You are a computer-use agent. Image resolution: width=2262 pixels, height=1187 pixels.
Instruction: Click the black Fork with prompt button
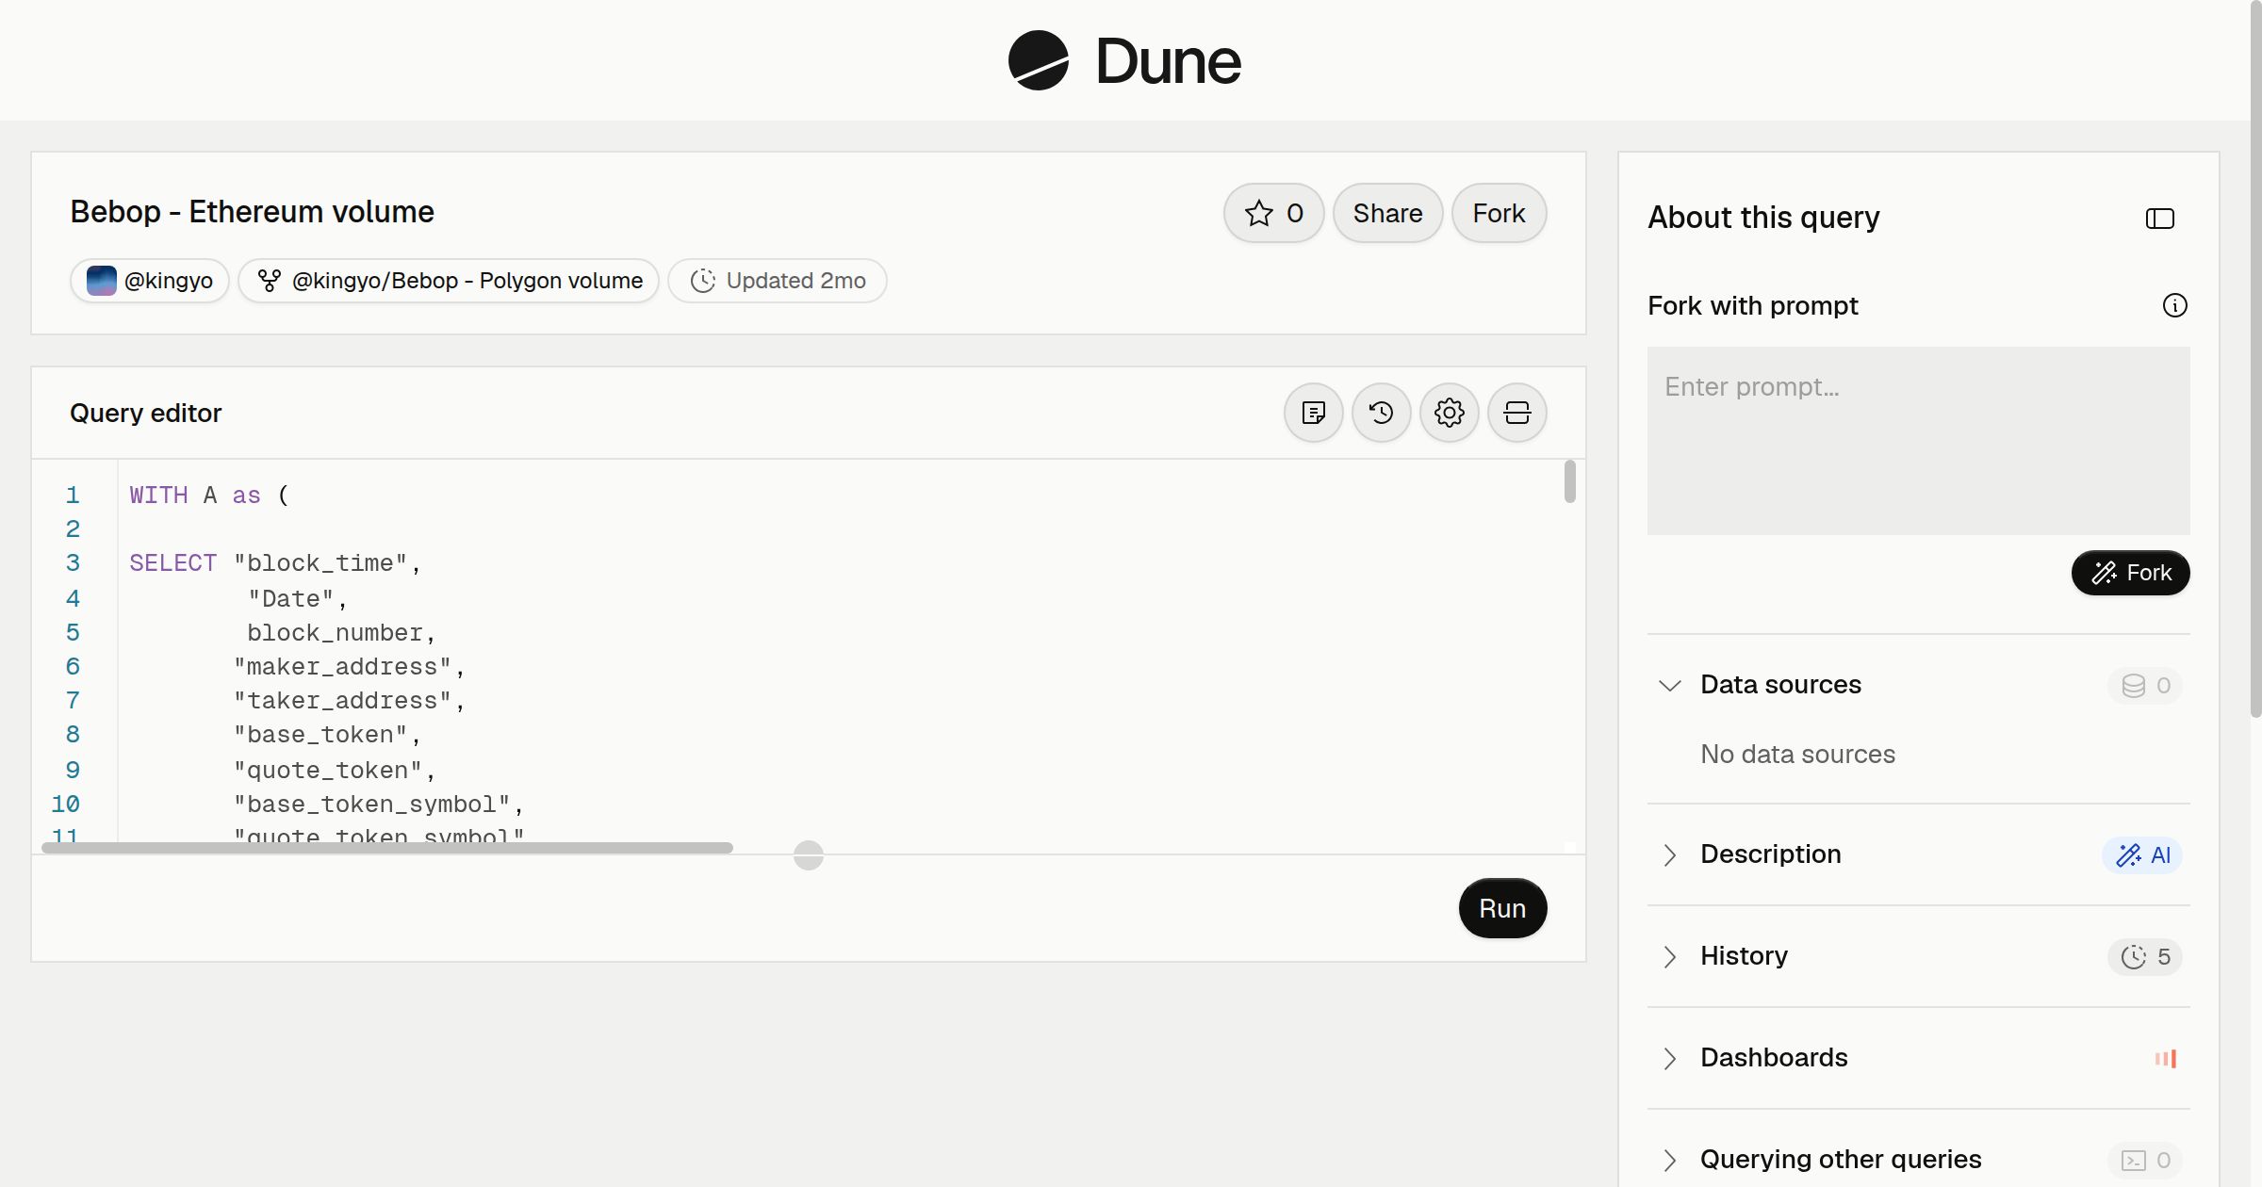pos(2131,573)
